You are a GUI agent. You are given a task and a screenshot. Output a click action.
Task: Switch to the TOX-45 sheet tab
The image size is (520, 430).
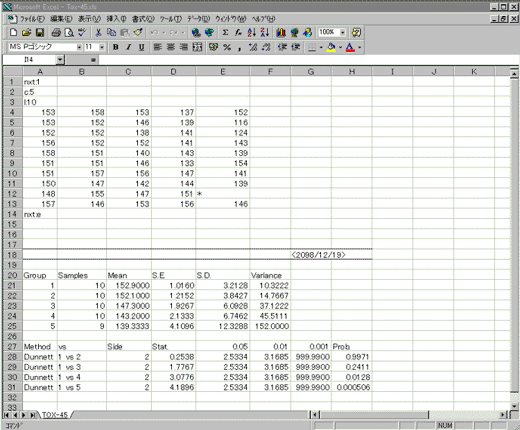[54, 414]
